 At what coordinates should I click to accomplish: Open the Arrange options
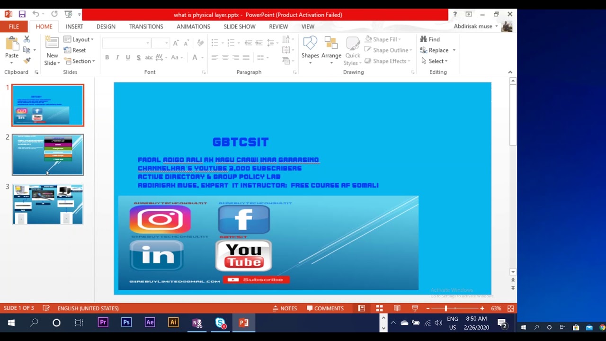pyautogui.click(x=331, y=51)
